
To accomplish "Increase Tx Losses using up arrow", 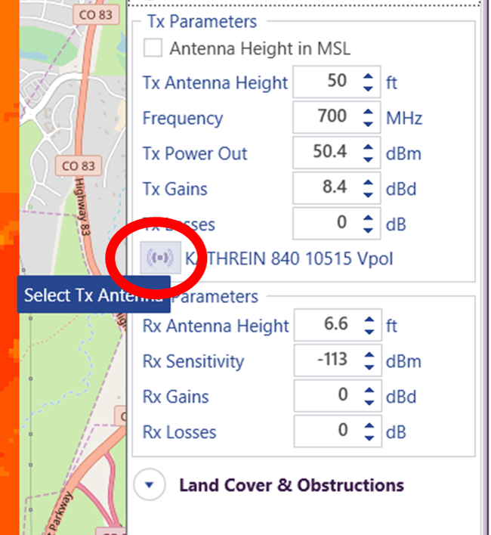I will (x=368, y=219).
